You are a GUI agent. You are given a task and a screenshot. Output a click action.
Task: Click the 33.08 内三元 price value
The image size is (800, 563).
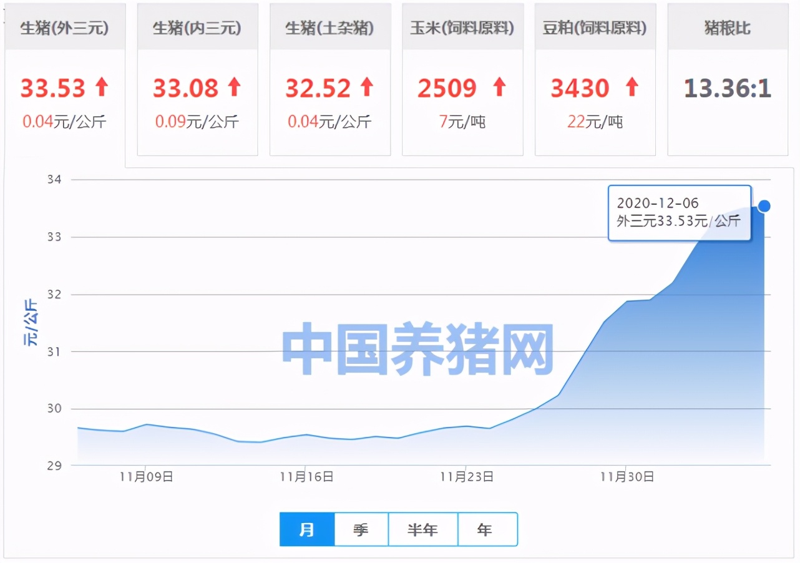(186, 88)
